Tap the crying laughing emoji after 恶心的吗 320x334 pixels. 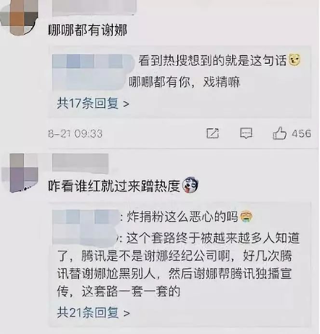click(x=246, y=217)
